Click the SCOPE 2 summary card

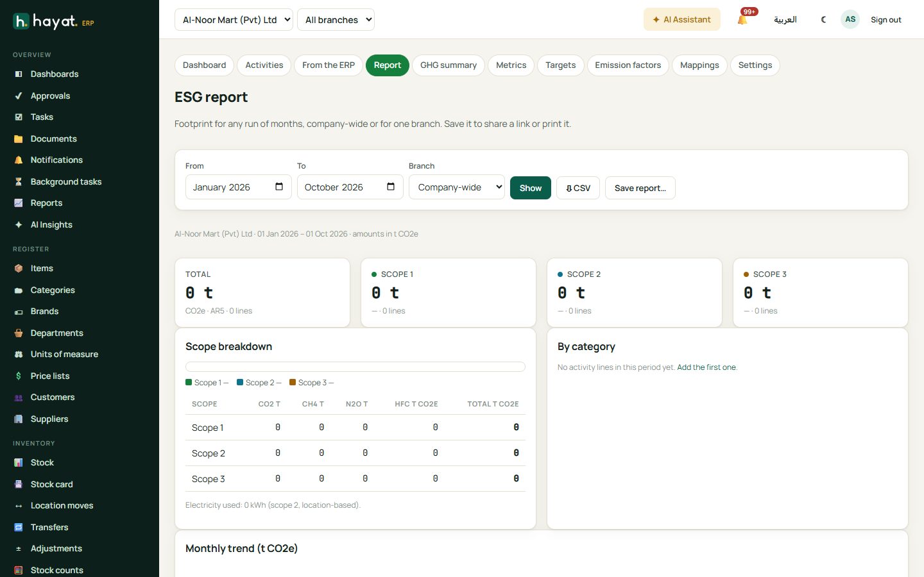[635, 292]
